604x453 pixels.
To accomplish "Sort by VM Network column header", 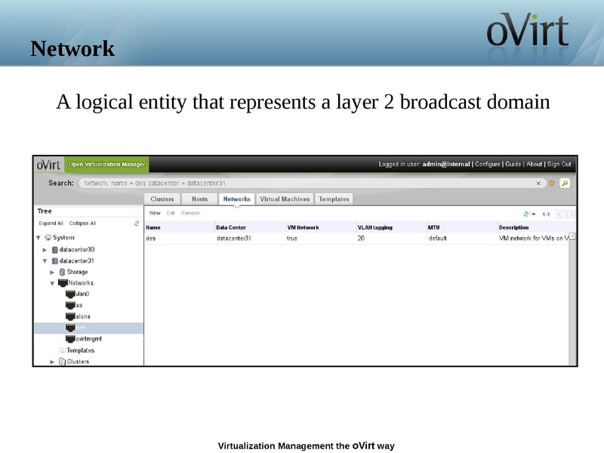I will [322, 227].
